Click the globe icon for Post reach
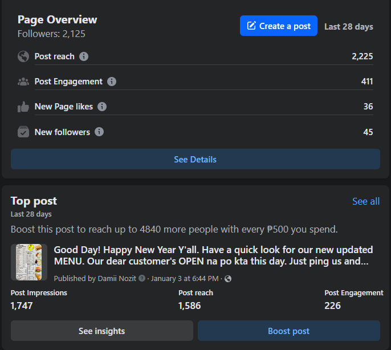Screen dimensions: 391x350 pos(23,56)
